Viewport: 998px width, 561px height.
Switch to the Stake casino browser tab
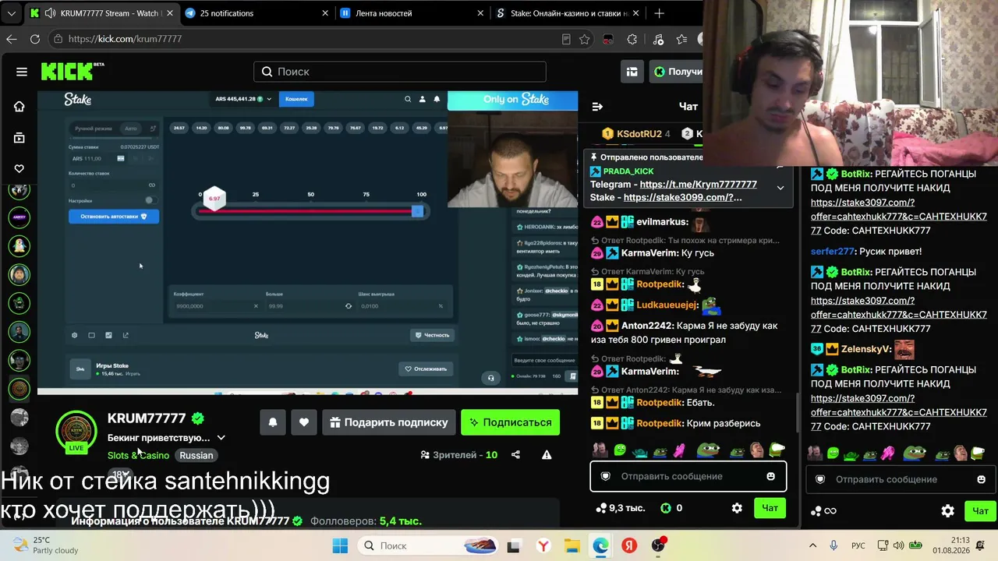(x=567, y=13)
